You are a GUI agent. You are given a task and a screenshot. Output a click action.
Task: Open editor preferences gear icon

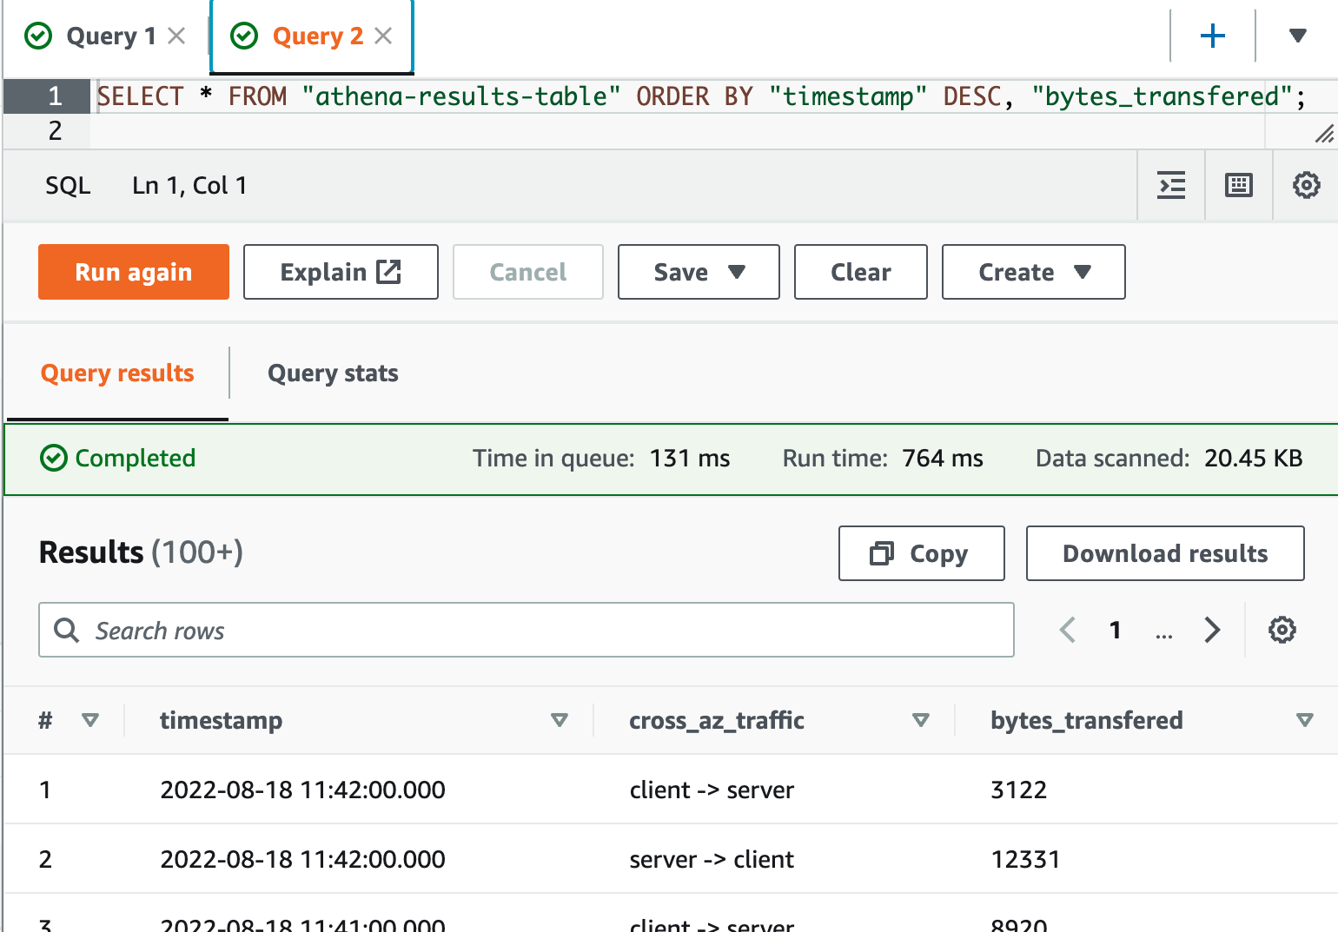pos(1306,185)
